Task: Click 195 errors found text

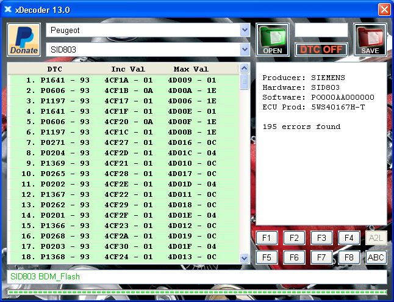Action: 301,127
